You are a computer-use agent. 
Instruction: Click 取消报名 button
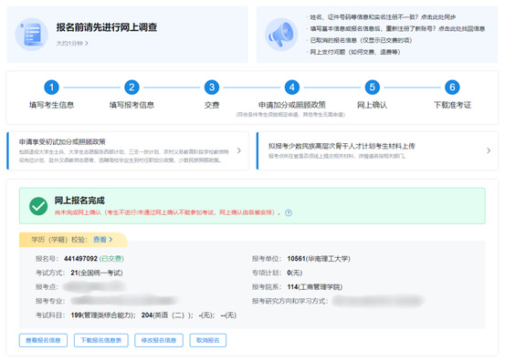(207, 340)
